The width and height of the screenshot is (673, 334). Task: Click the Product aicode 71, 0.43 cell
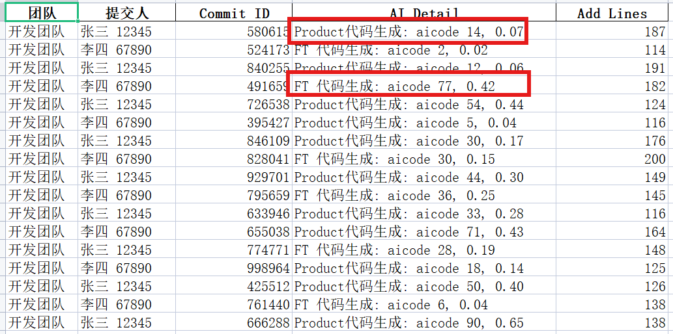pos(408,232)
